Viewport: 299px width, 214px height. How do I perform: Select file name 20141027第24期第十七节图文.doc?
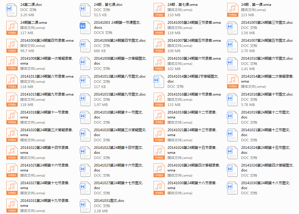(x=118, y=185)
